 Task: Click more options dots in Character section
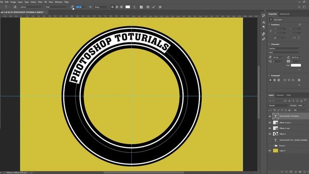click(x=299, y=70)
